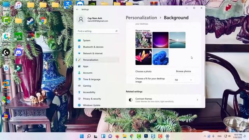The image size is (249, 140).
Task: Open Steam from the desktop
Action: coord(30,21)
